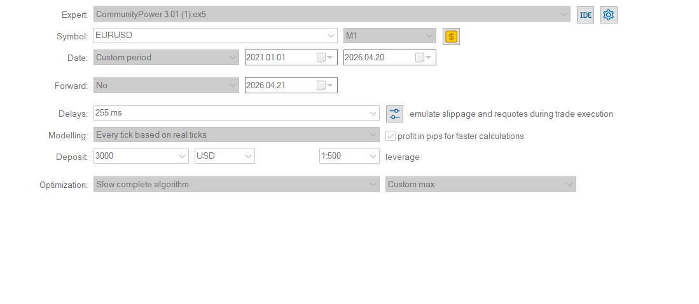This screenshot has height=304, width=699.
Task: Open the Custom max criterion dropdown
Action: pyautogui.click(x=481, y=184)
